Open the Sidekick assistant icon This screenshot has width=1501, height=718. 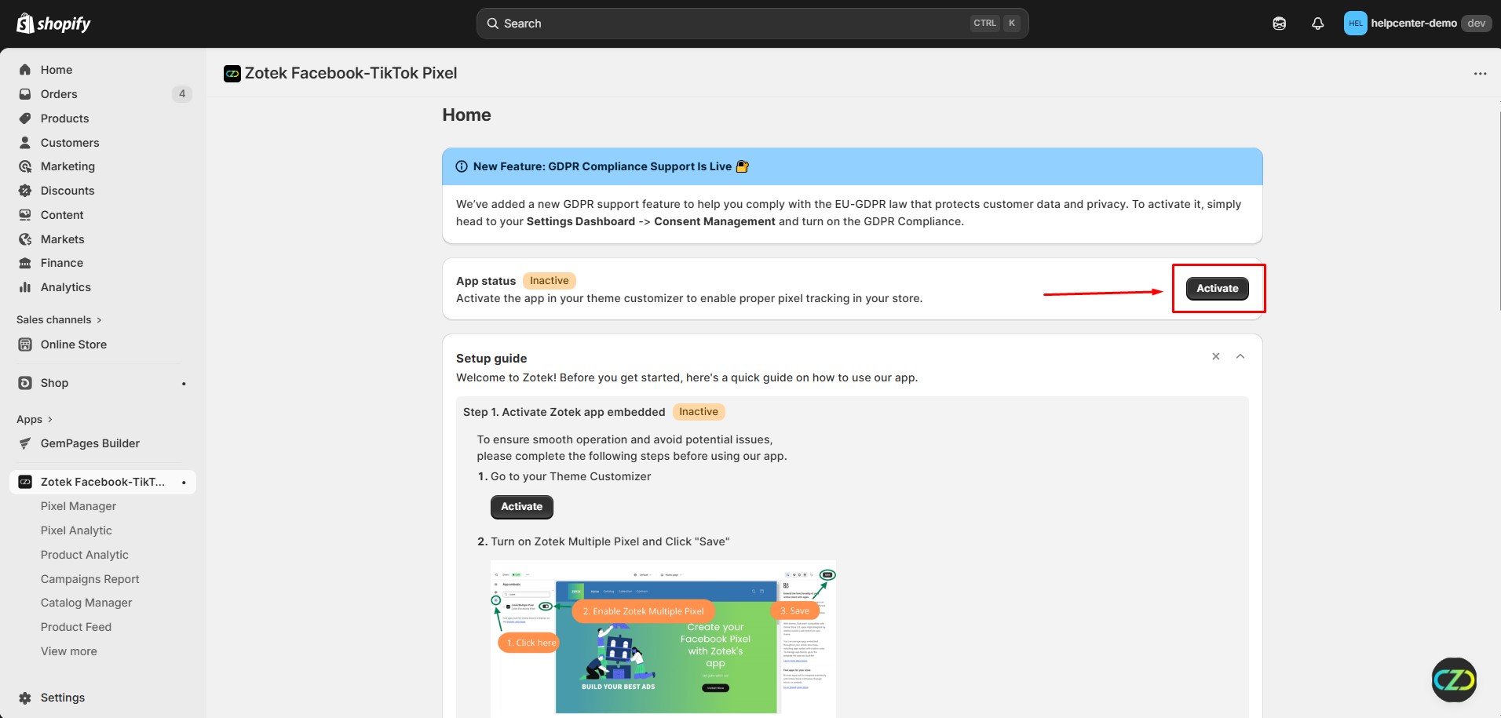pos(1280,24)
